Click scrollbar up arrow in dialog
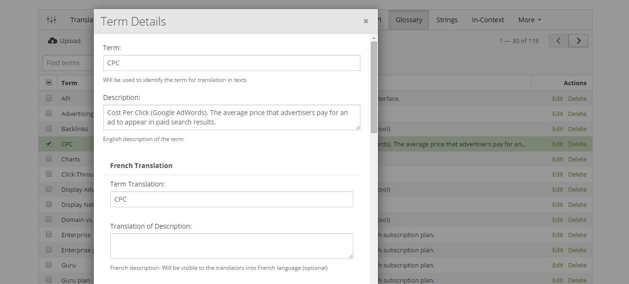The width and height of the screenshot is (629, 284). coord(374,38)
